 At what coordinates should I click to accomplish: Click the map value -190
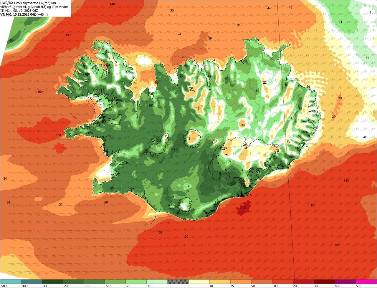[177, 213]
